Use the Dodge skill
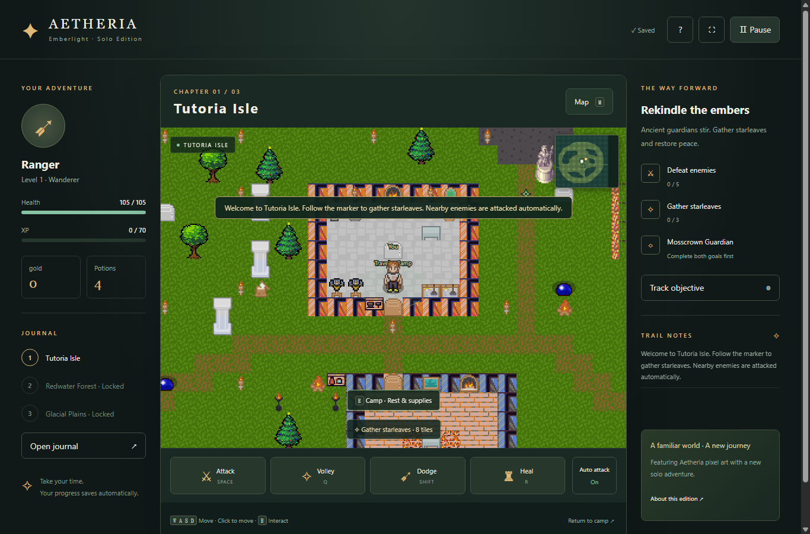Screen dimensions: 810x534 (x=417, y=475)
